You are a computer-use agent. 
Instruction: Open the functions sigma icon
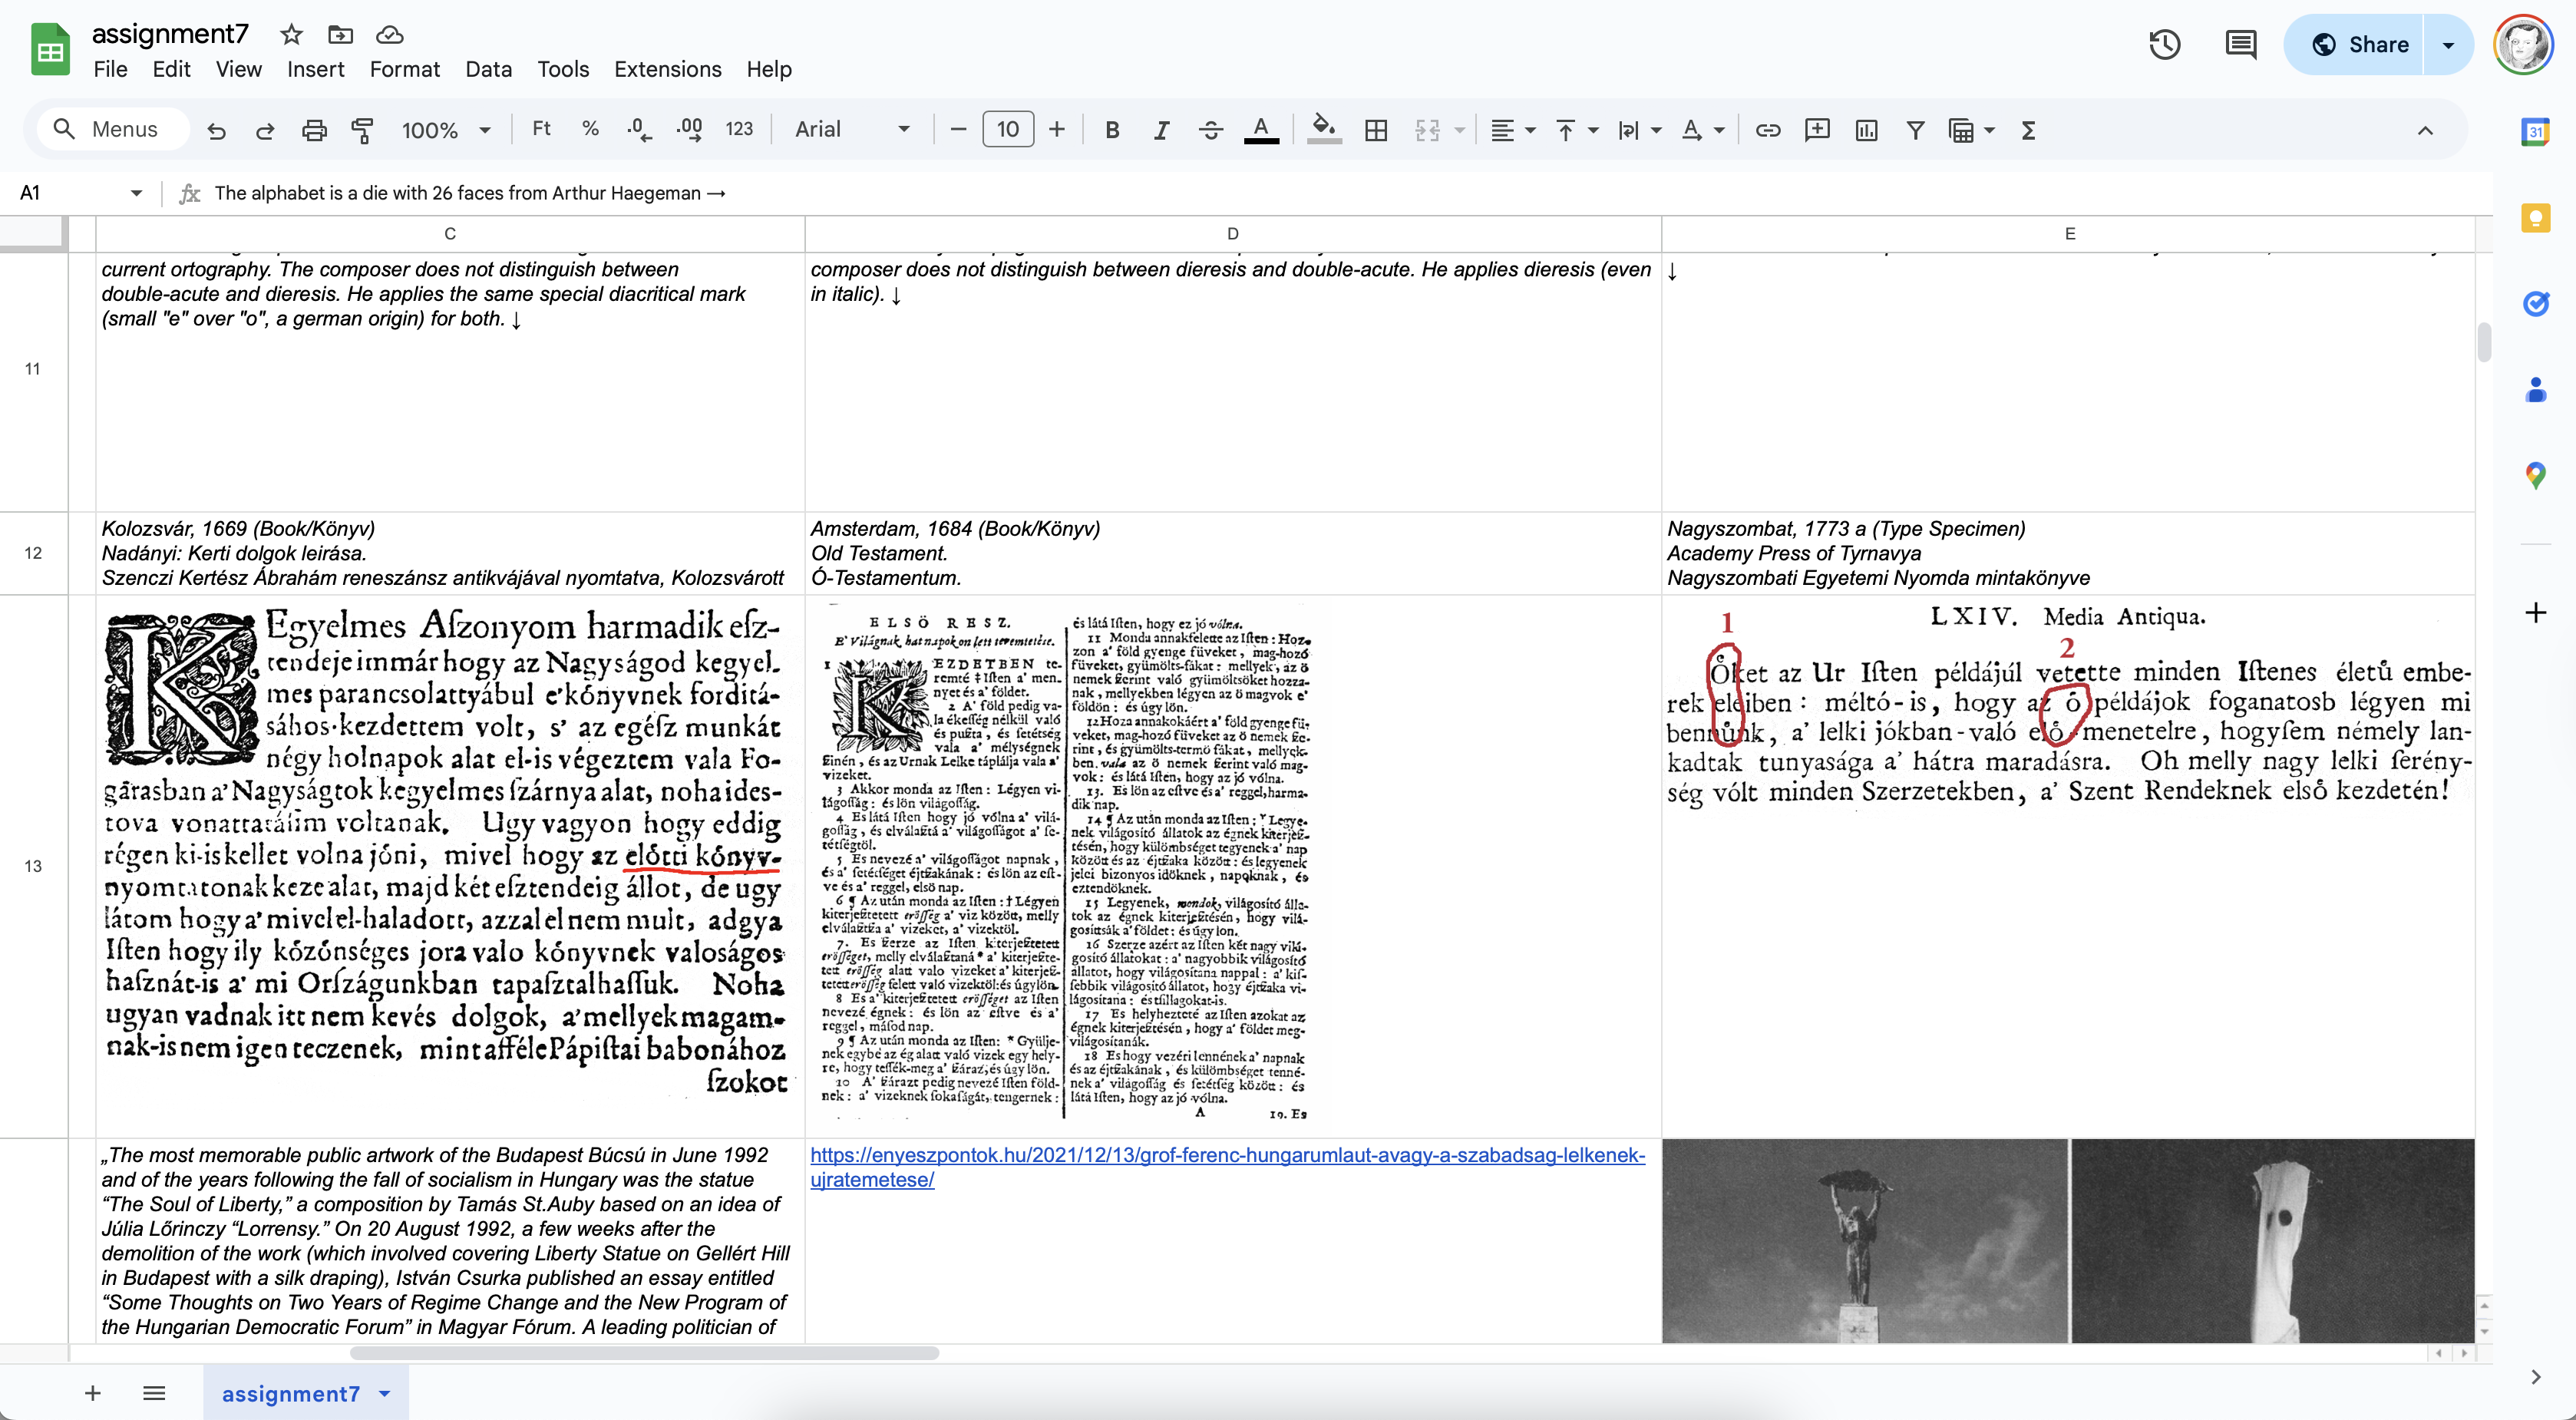(x=2028, y=130)
